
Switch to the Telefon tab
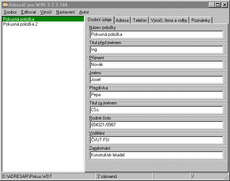click(140, 20)
